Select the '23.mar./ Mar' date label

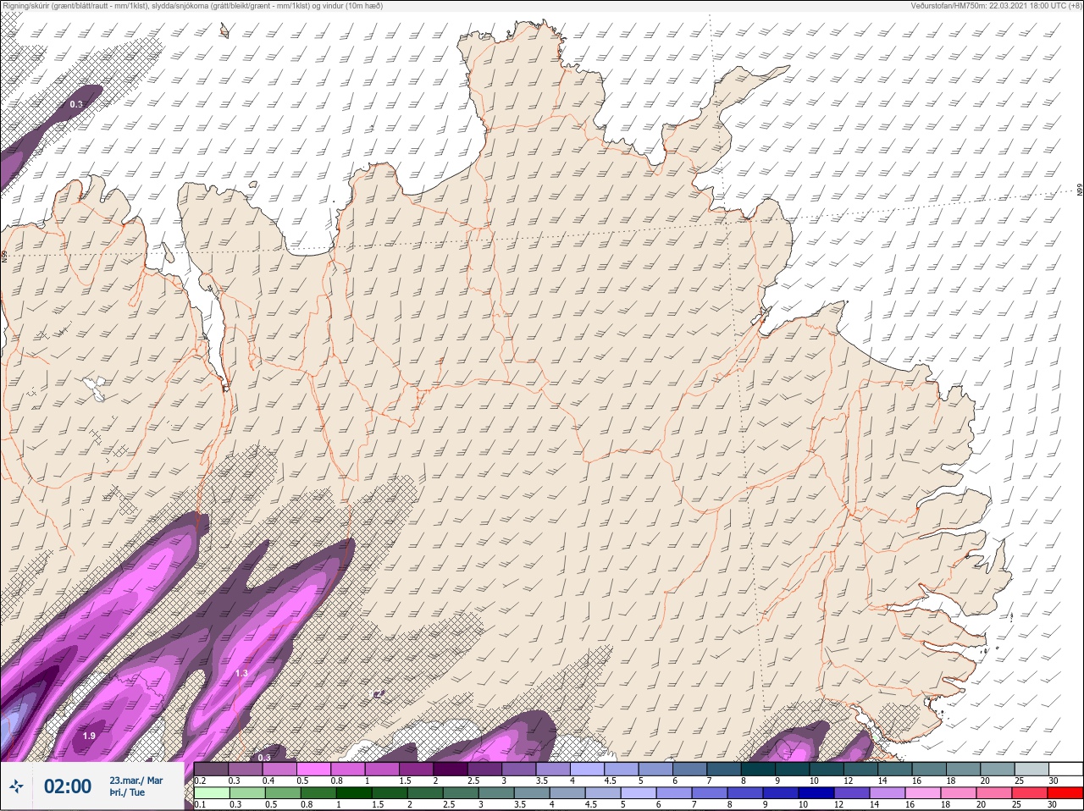pyautogui.click(x=136, y=781)
